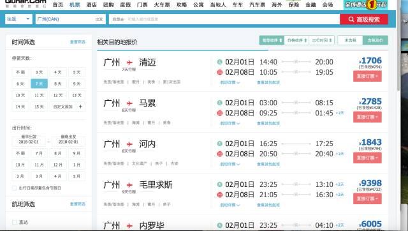Expand 航班详情 for the 清迈 flight
Viewport: 408px width, 231px height.
coord(230,82)
